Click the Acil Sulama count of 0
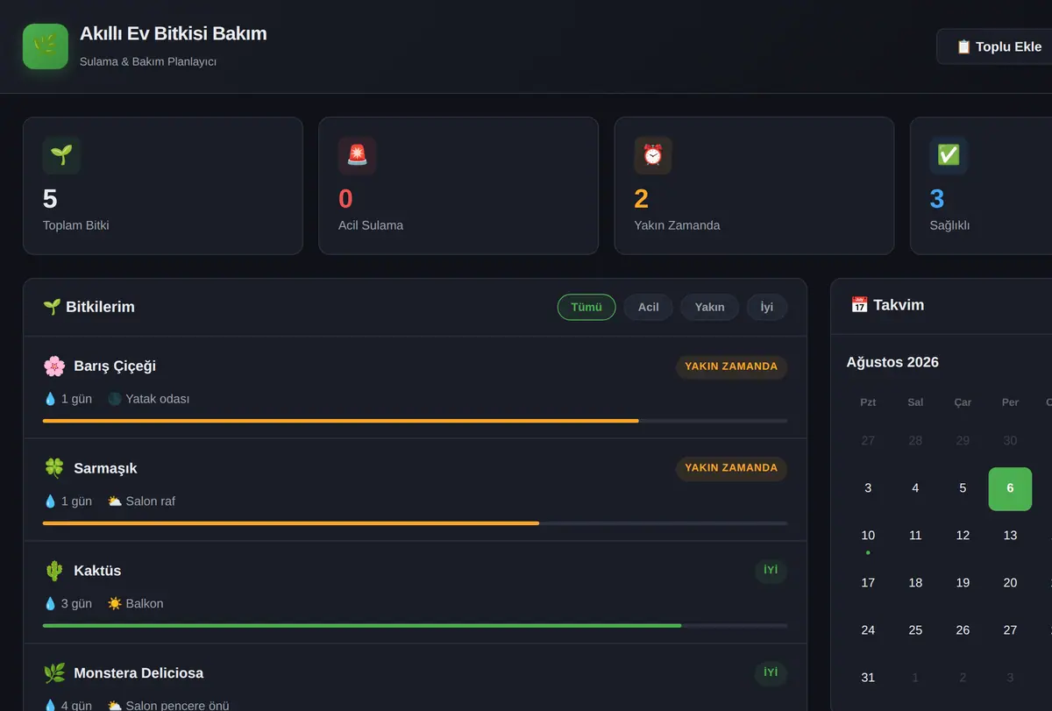Screen dimensions: 1052x711 point(345,199)
